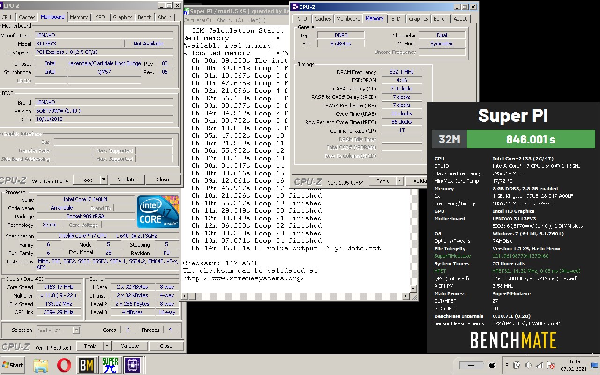
Task: Click the Core Speed value 1463.17 MHz
Action: pyautogui.click(x=60, y=287)
